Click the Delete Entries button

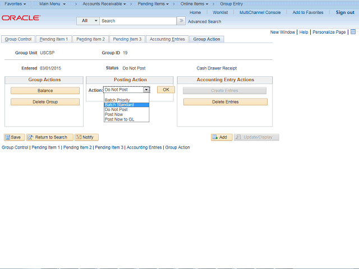225,102
